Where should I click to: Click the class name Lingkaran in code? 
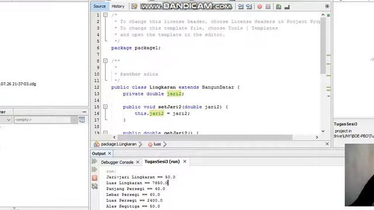tap(162, 87)
